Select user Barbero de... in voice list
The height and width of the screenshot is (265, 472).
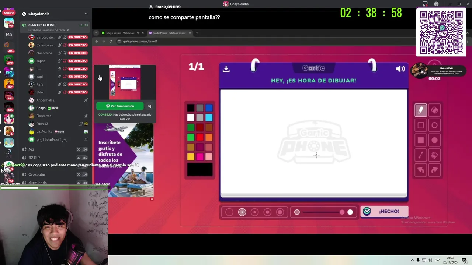coord(58,37)
